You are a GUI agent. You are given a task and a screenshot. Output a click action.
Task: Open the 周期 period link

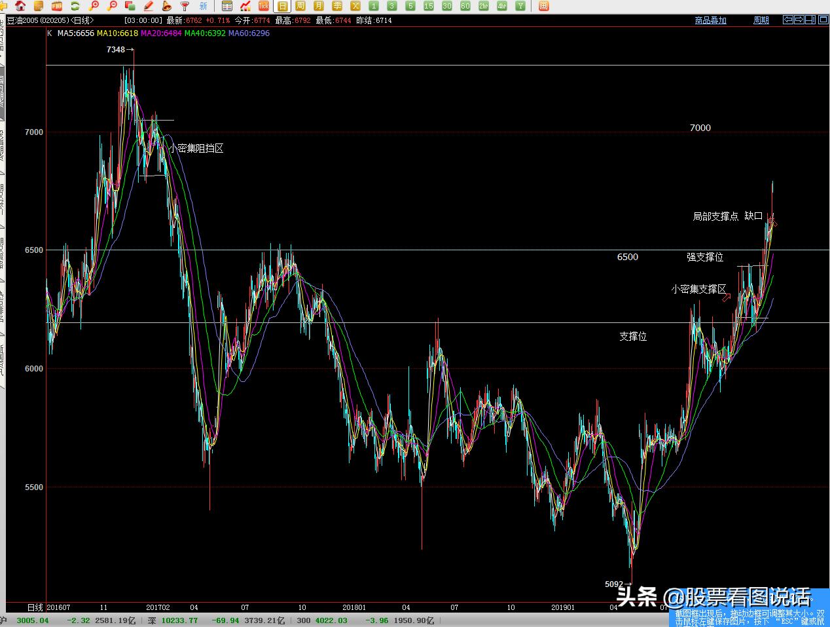click(761, 20)
